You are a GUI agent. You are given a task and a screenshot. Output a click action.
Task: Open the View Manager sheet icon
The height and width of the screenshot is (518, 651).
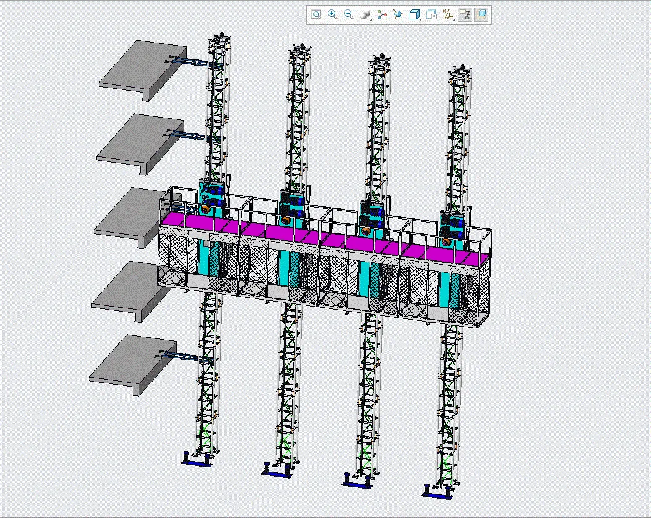pyautogui.click(x=431, y=15)
